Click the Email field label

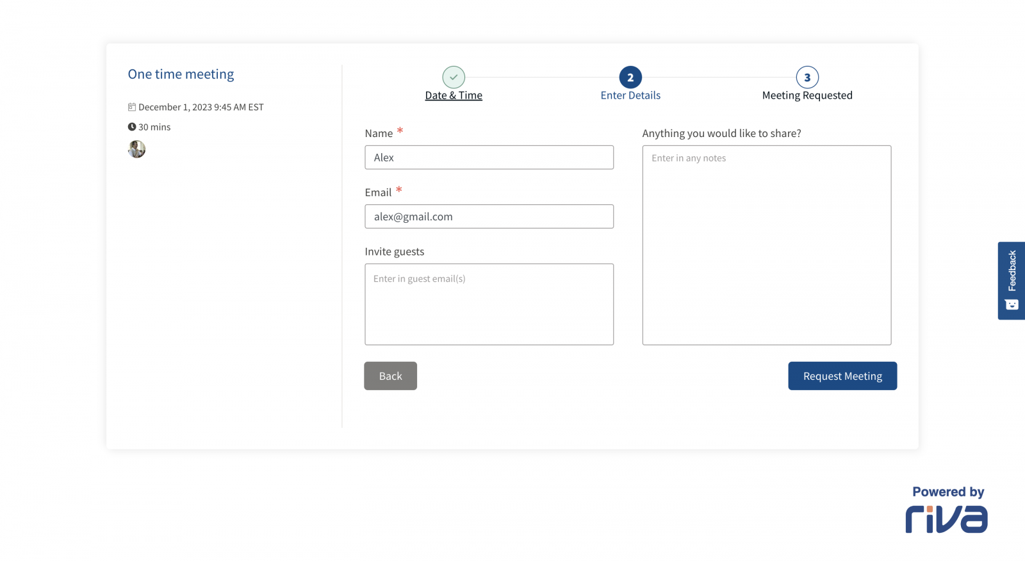tap(378, 192)
